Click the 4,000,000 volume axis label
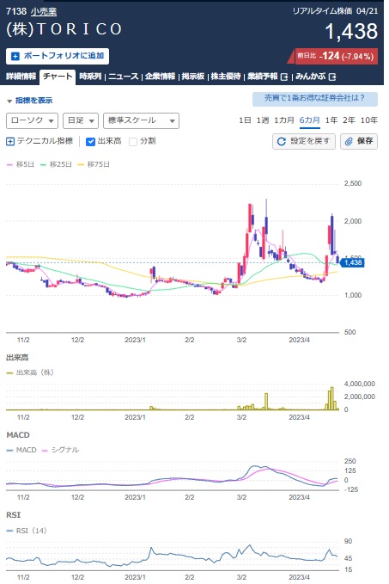The width and height of the screenshot is (389, 584). [x=359, y=384]
